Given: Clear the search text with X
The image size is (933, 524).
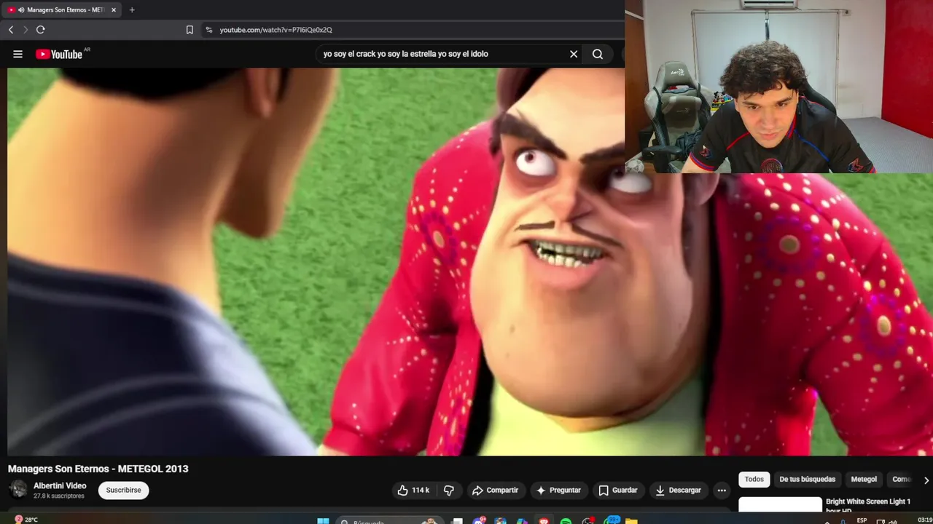Looking at the screenshot, I should [574, 54].
